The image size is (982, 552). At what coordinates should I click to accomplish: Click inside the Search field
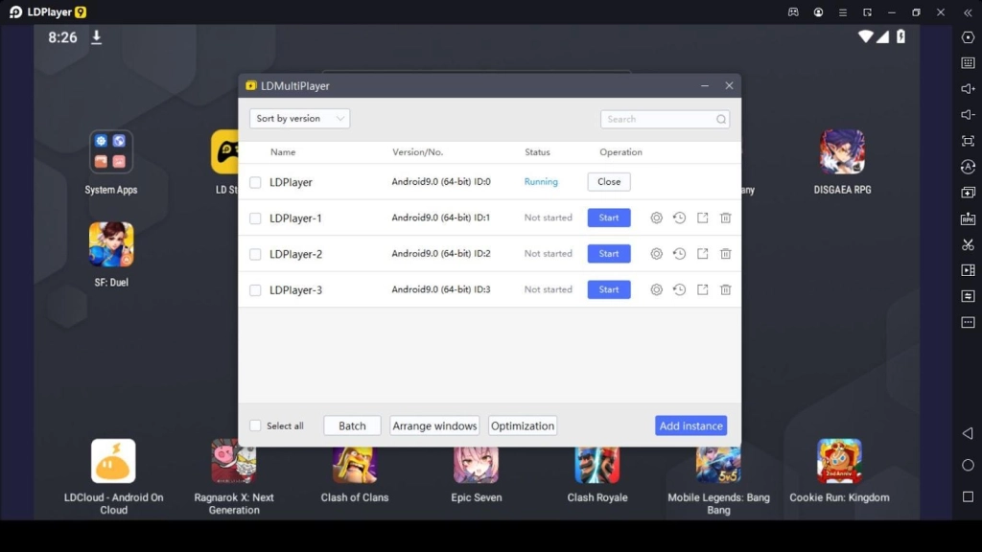coord(662,118)
